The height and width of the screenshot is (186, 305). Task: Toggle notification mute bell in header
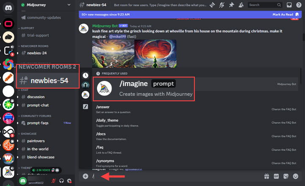click(222, 5)
